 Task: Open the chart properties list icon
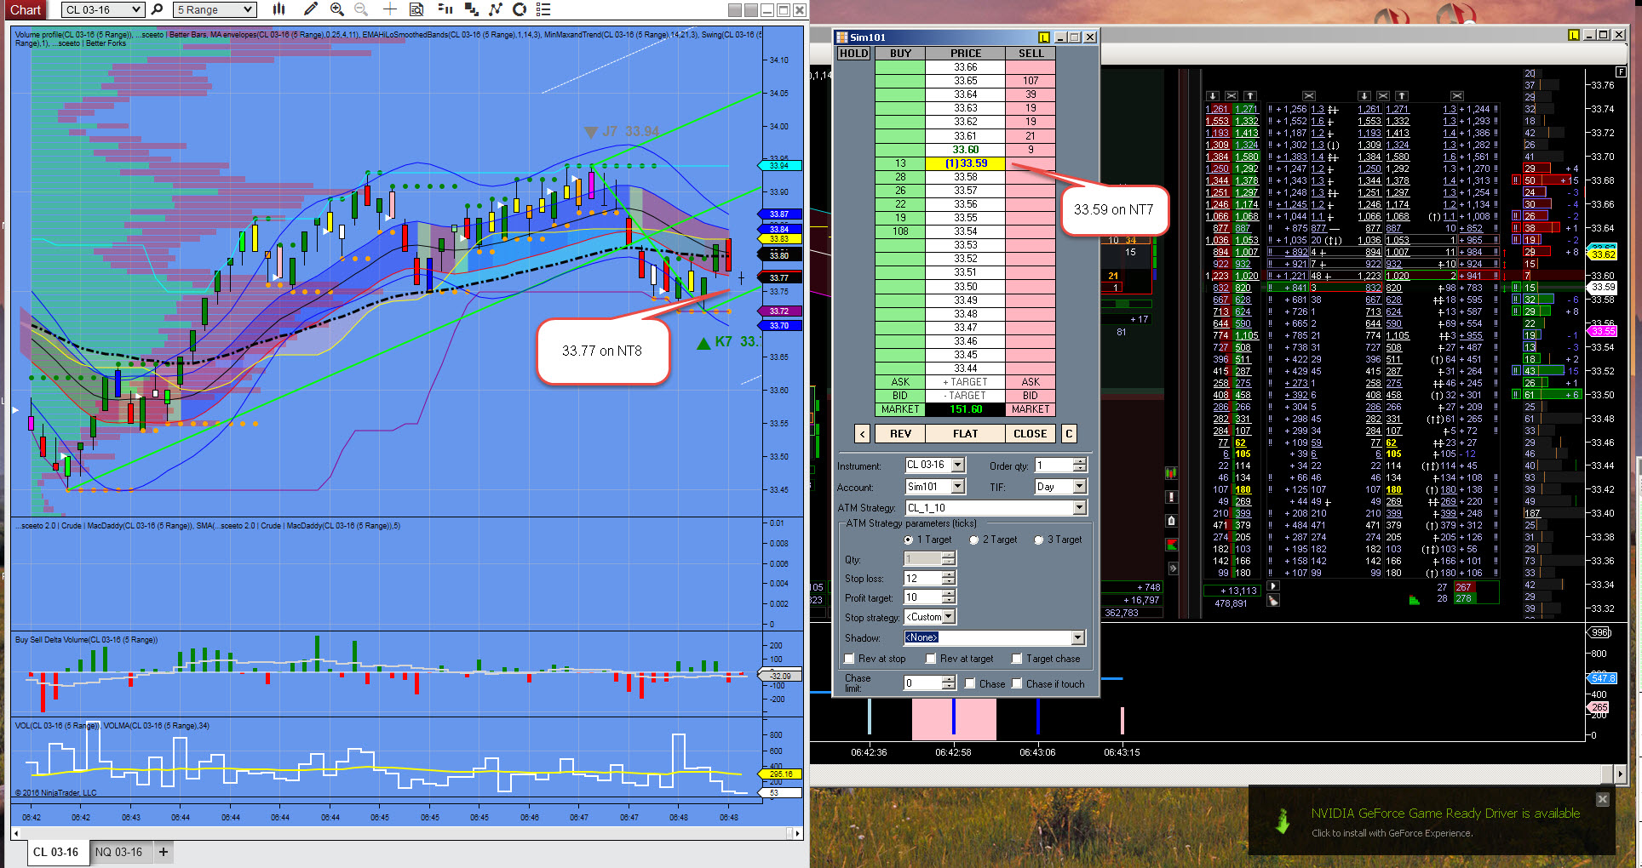(x=543, y=9)
